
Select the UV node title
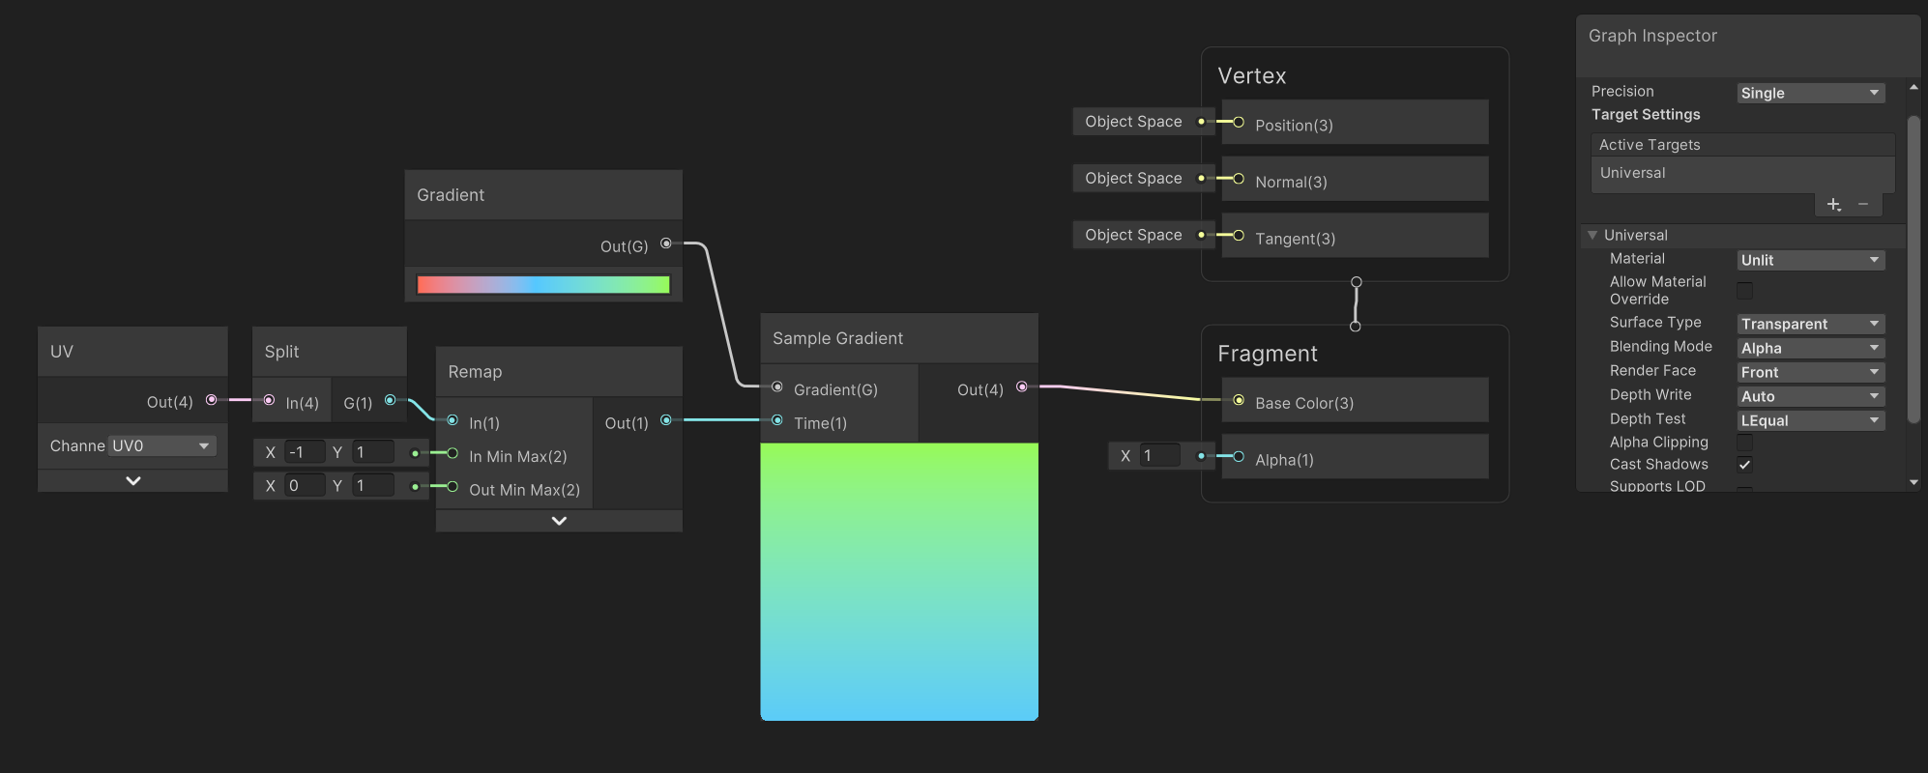[x=62, y=352]
